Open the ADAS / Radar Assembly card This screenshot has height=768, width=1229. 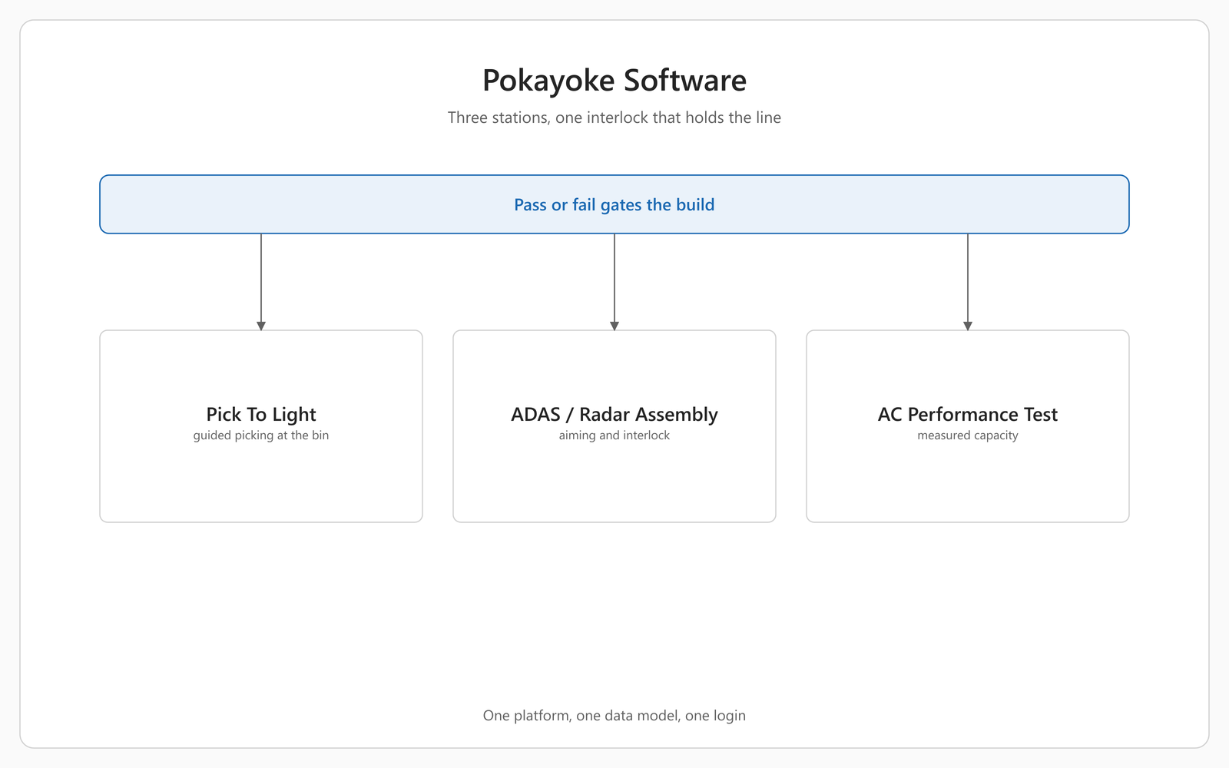[x=614, y=426]
